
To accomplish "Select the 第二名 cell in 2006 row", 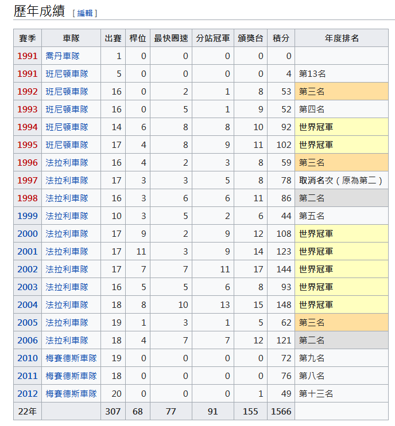I will 342,341.
